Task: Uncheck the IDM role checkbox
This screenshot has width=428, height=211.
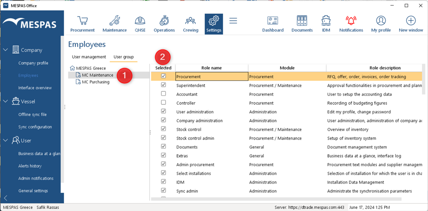Action: point(163,182)
